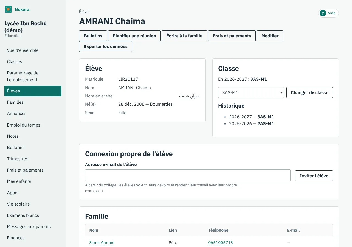Select Élèves in the sidebar
Image resolution: width=352 pixels, height=247 pixels.
click(x=33, y=91)
